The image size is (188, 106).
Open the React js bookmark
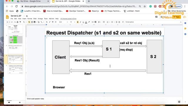coord(94,11)
